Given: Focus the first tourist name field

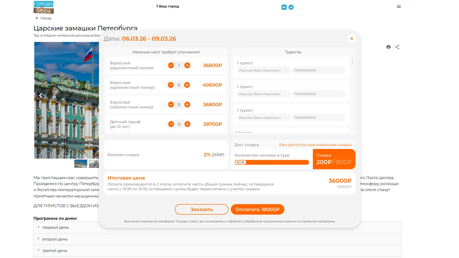Looking at the screenshot, I should (x=264, y=70).
